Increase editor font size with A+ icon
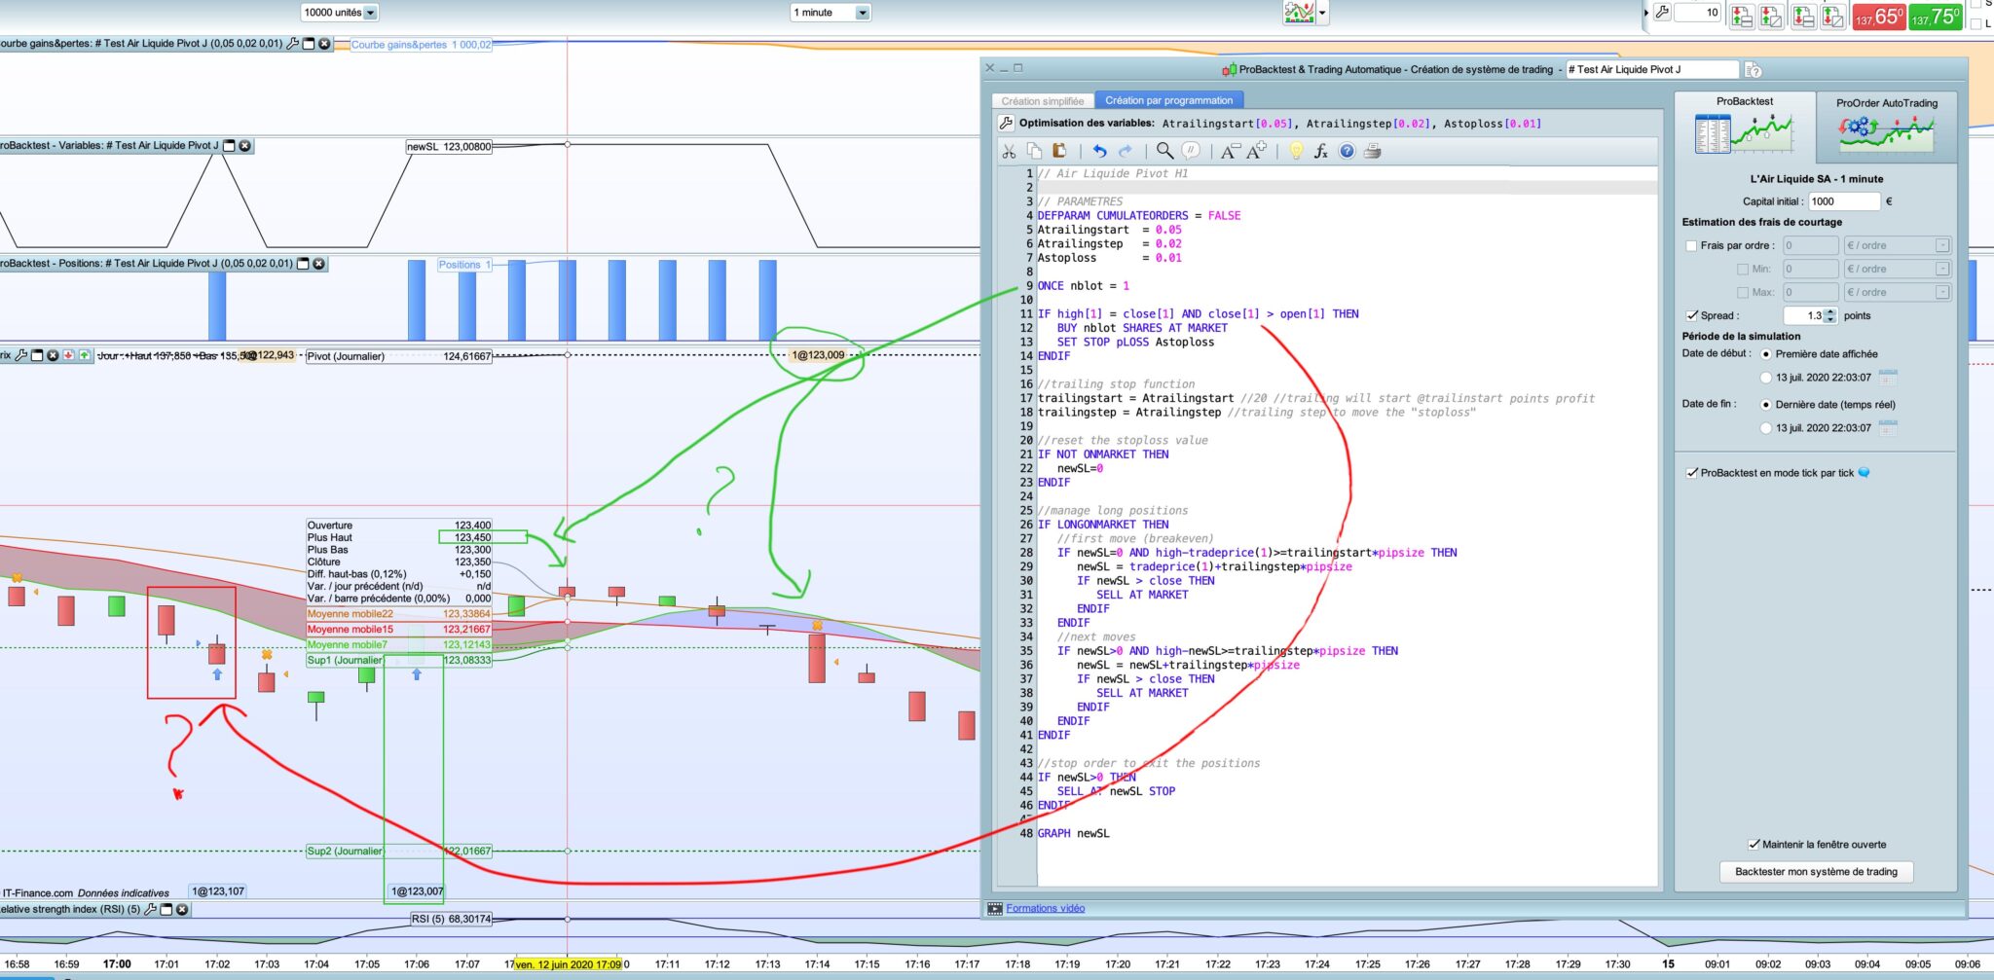Viewport: 1994px width, 980px height. point(1256,151)
